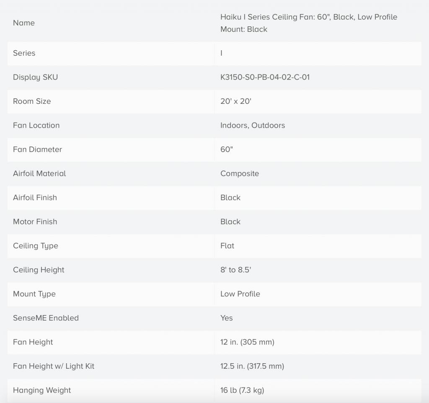Click the SenseME Enabled label
Screen dimensions: 429x403
46,318
